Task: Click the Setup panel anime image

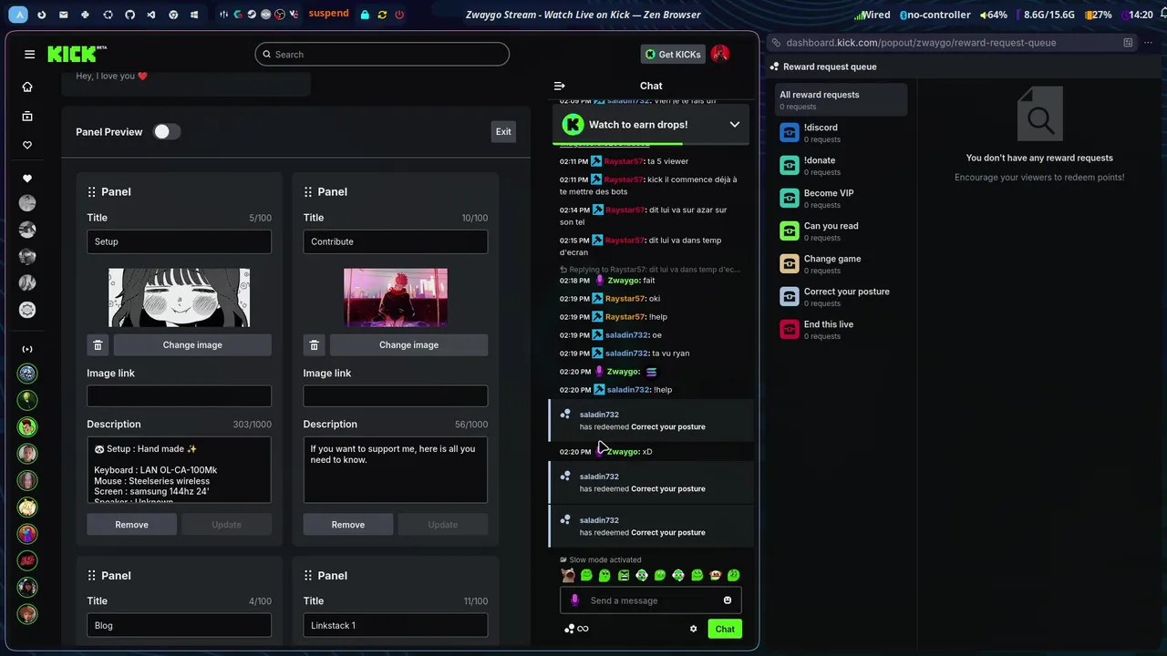Action: 179,297
